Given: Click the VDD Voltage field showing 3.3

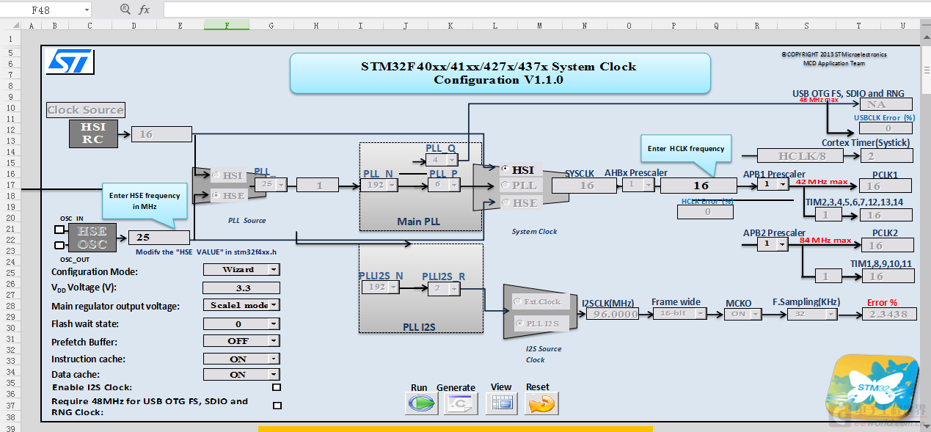Looking at the screenshot, I should [x=241, y=288].
